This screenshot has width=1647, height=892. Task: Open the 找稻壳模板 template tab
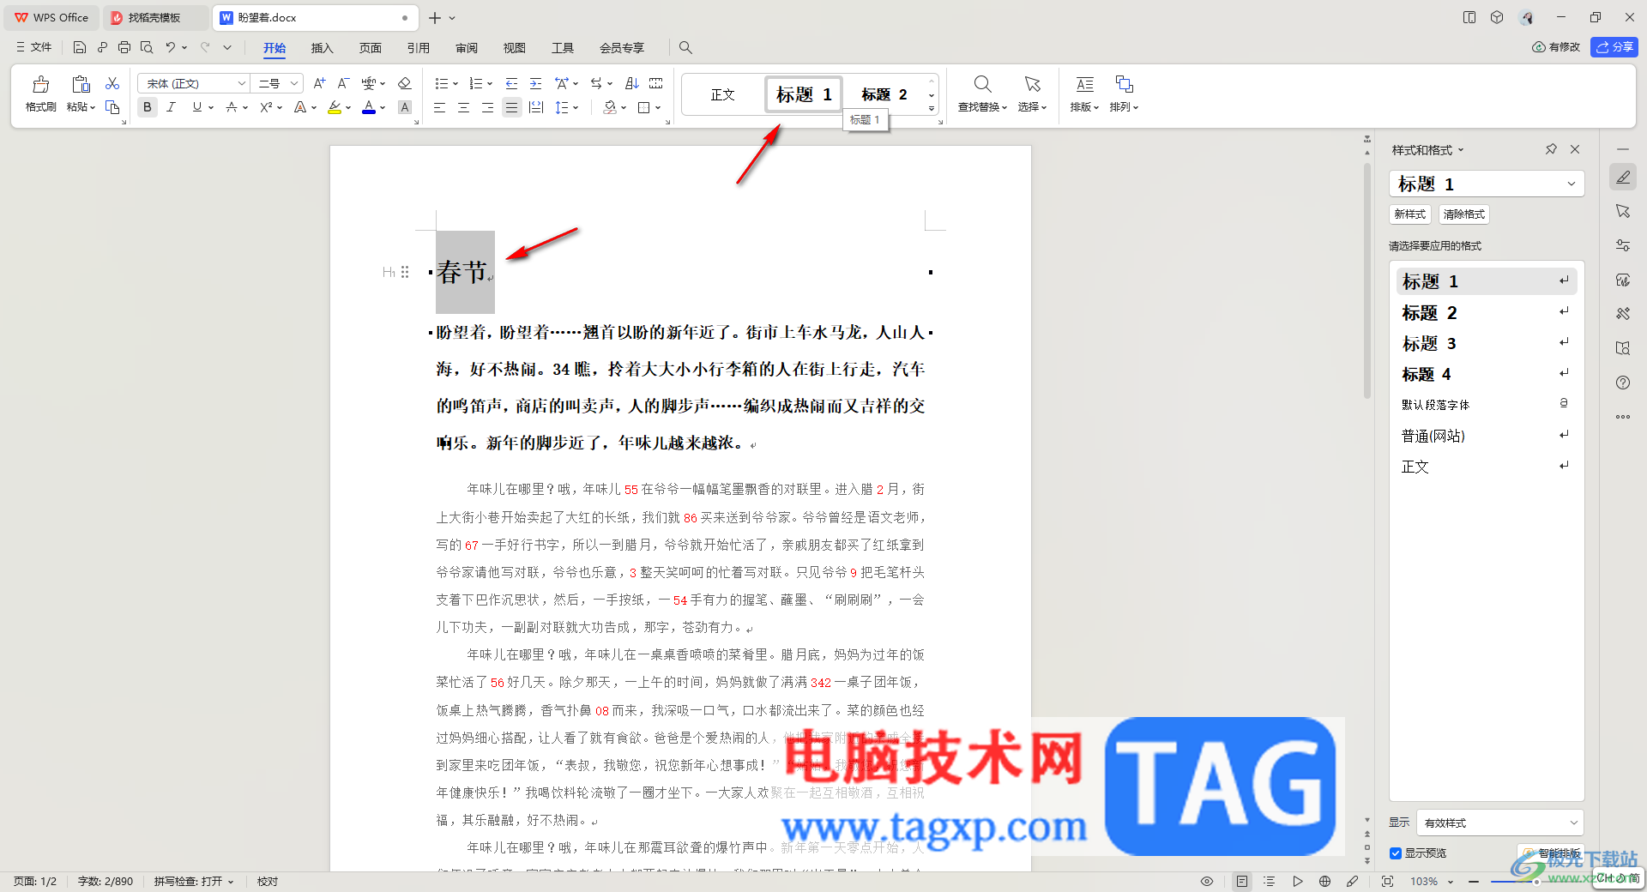click(154, 17)
